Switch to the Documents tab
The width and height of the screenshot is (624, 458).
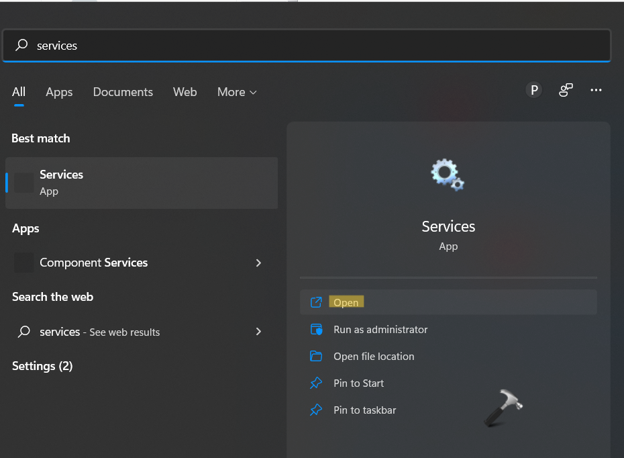click(x=123, y=92)
